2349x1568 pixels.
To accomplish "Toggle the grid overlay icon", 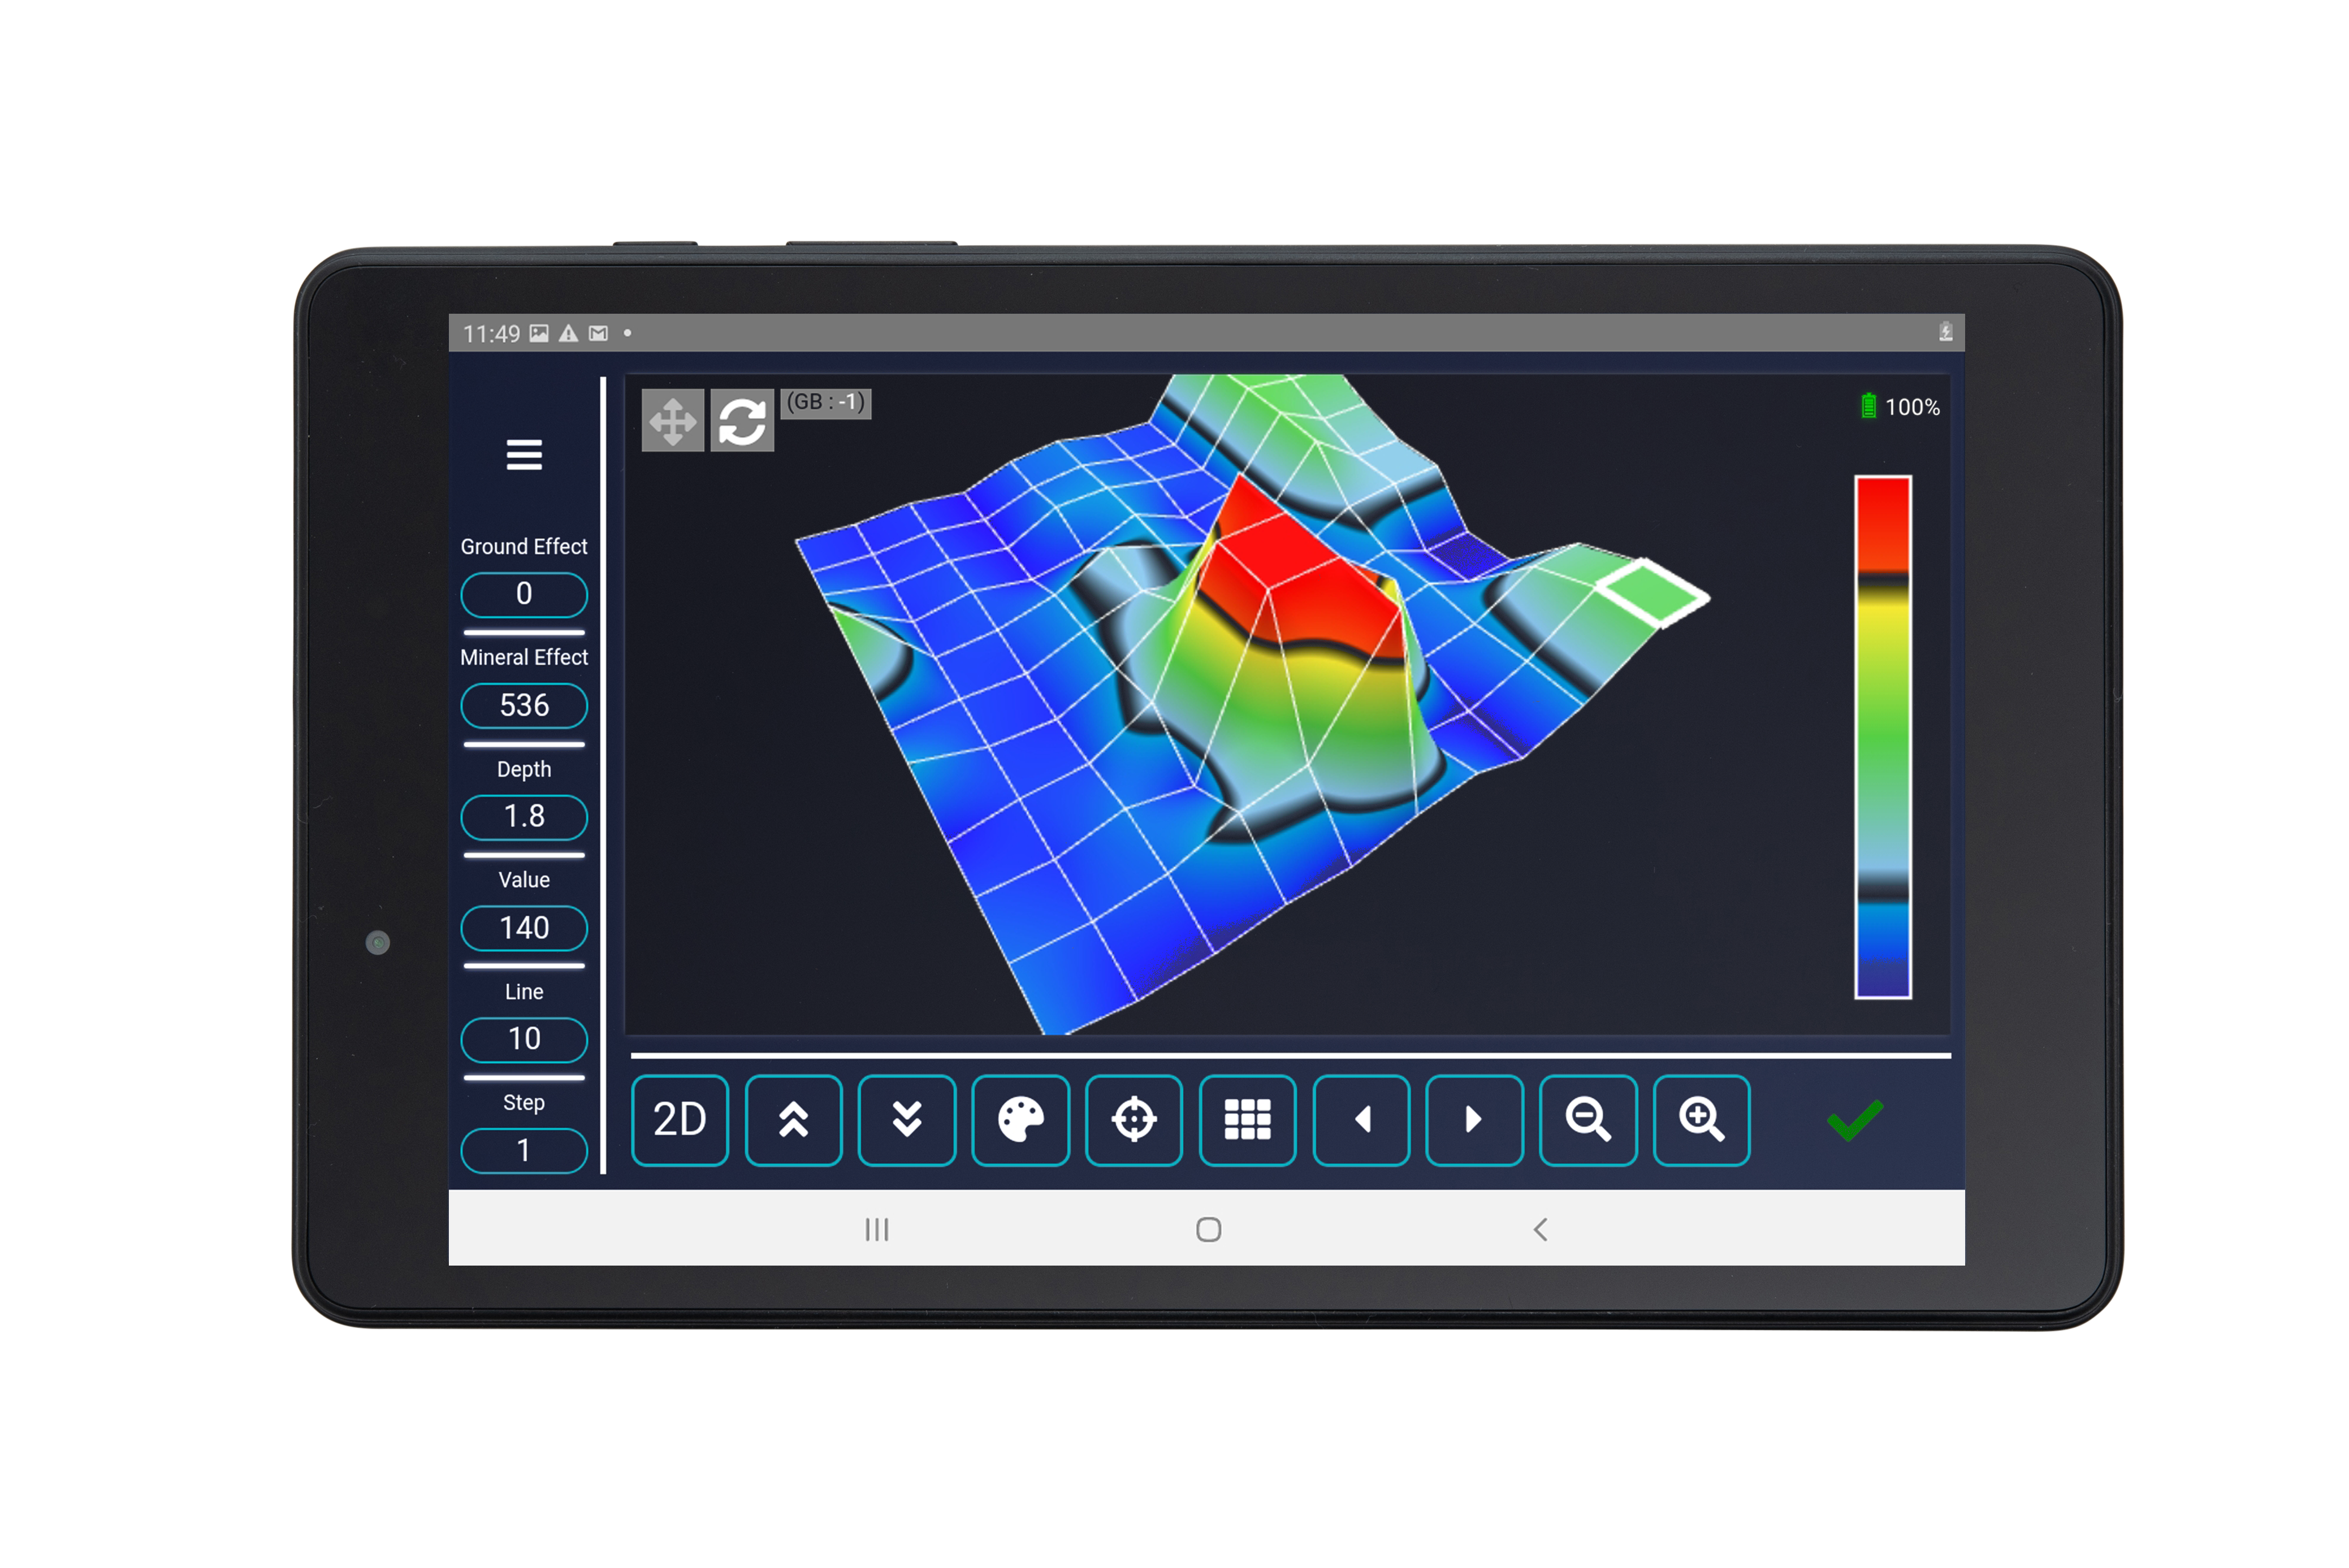I will [x=1247, y=1119].
